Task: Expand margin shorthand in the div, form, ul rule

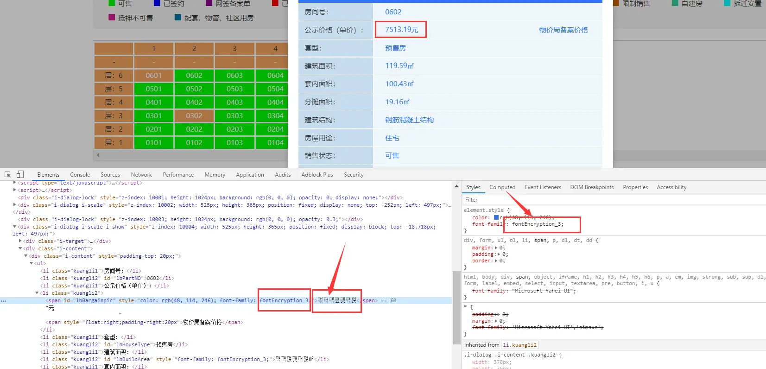Action: click(x=497, y=248)
